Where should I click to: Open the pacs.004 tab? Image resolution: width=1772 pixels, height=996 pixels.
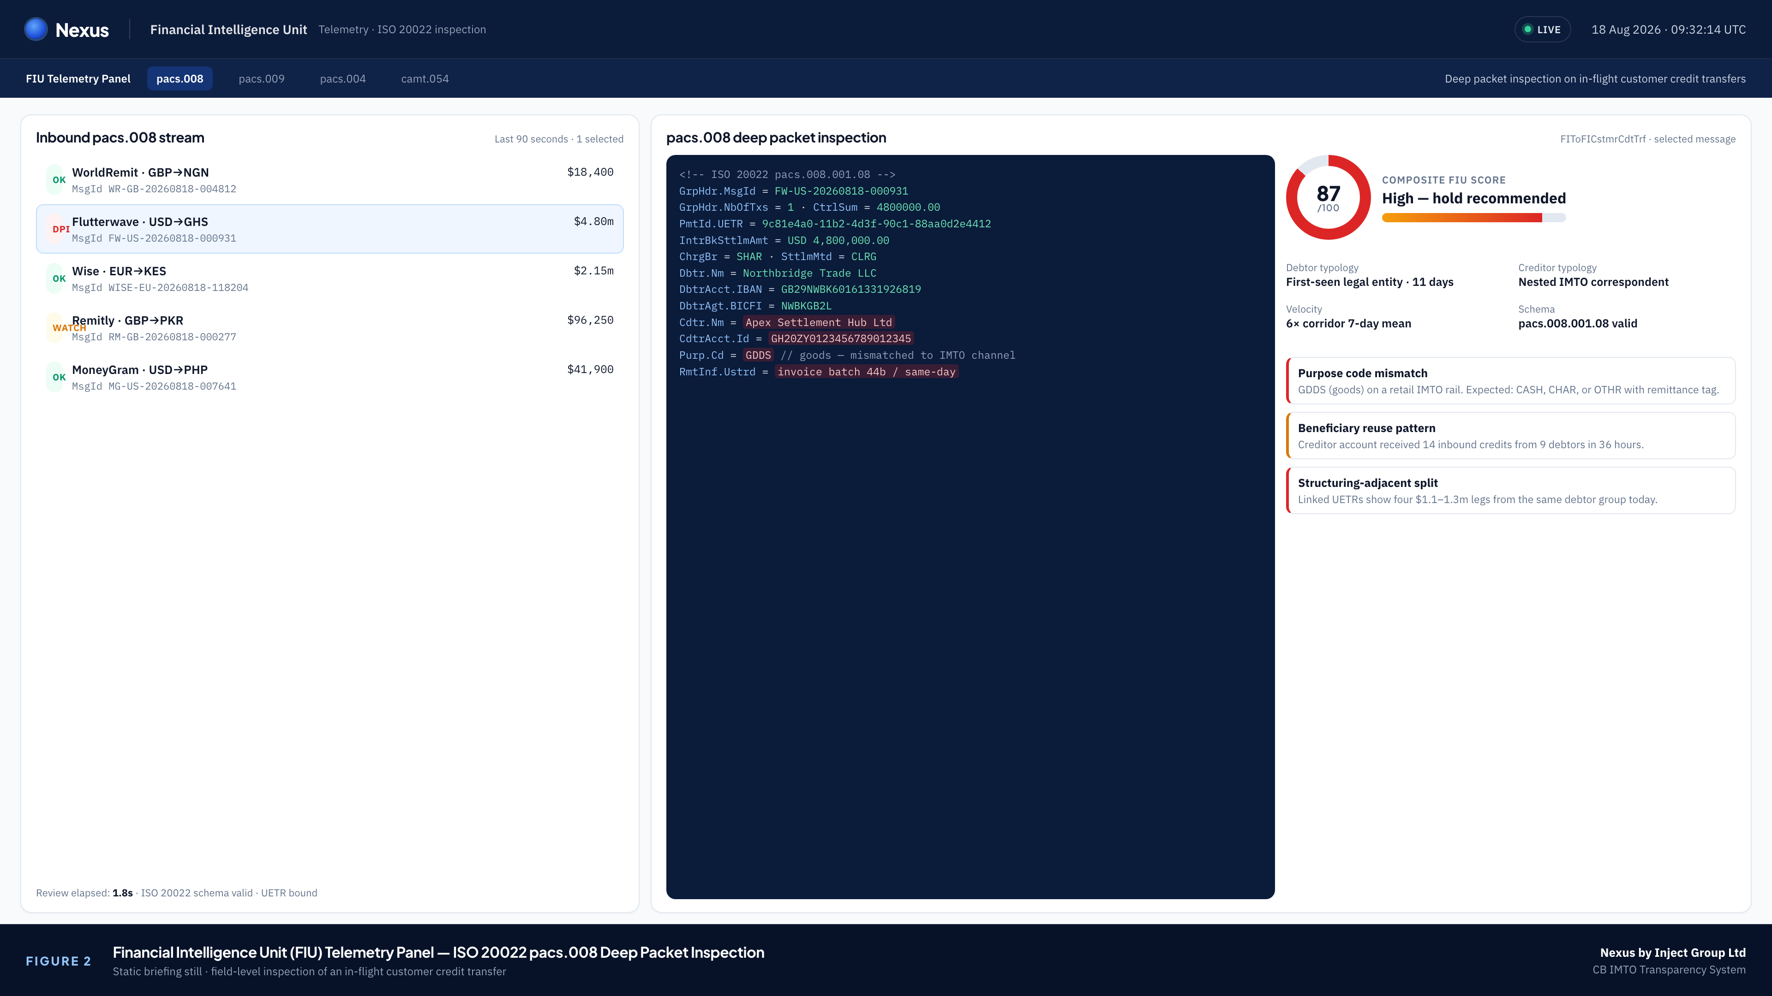[342, 78]
